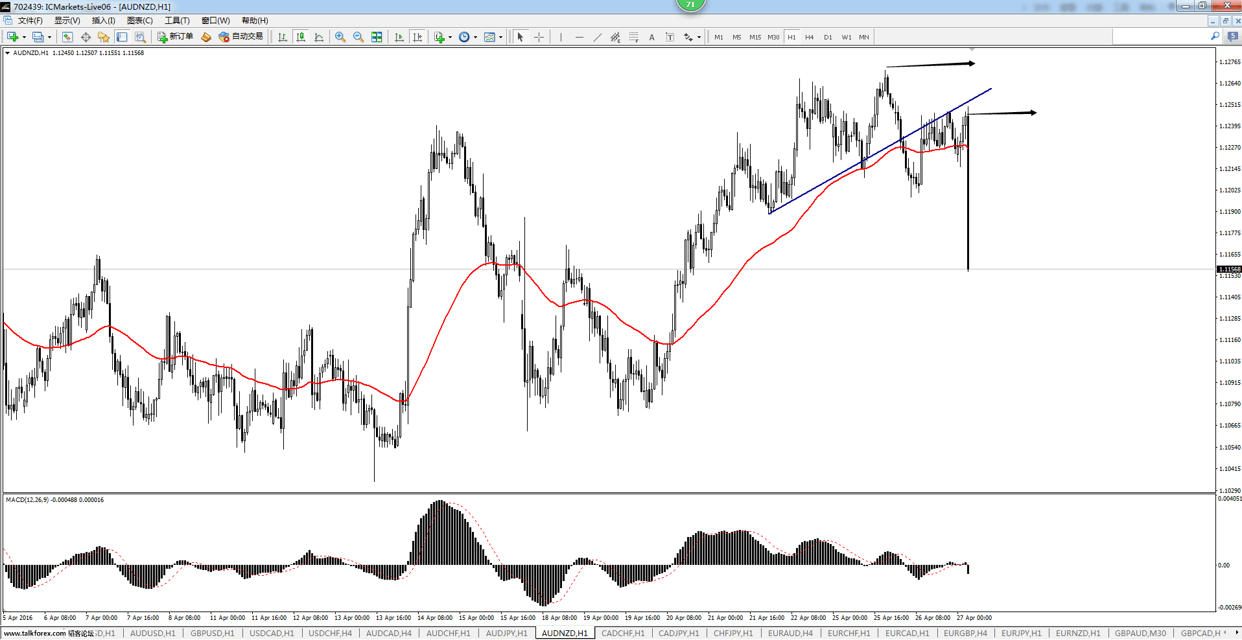Open the 图表(C) menu
The height and width of the screenshot is (640, 1242).
point(140,21)
